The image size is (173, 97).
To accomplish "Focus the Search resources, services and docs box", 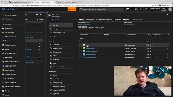I will pos(102,9).
